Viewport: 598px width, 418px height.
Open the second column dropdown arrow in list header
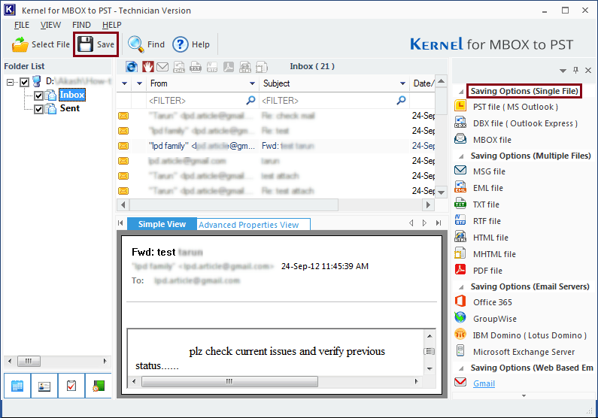[x=139, y=83]
